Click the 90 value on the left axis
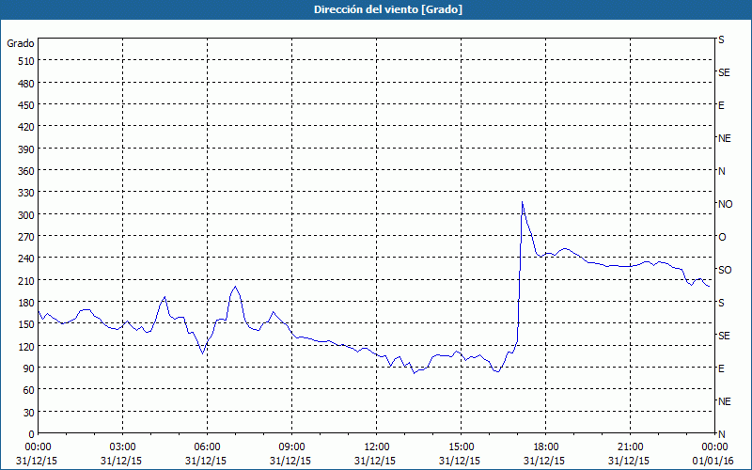The height and width of the screenshot is (470, 752). click(29, 368)
